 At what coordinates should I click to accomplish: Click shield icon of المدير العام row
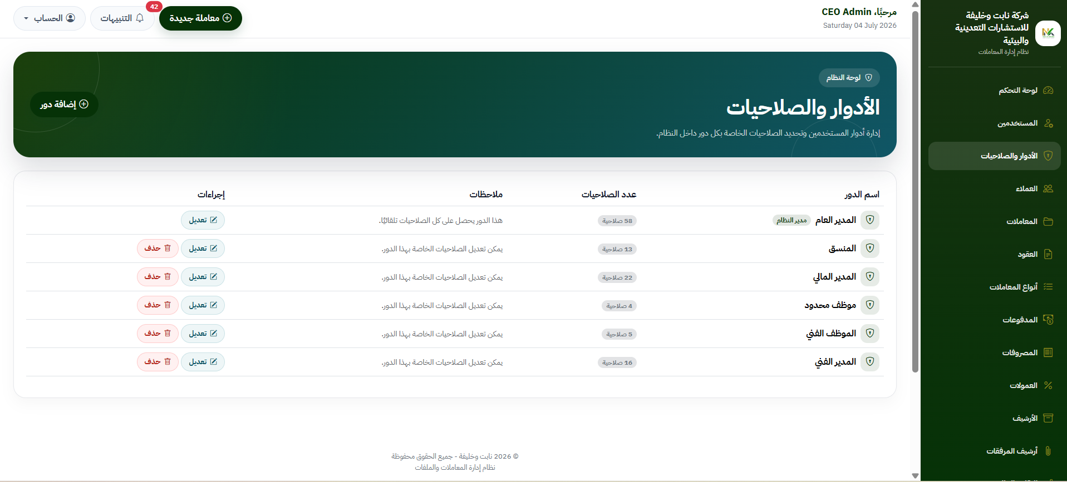click(870, 220)
